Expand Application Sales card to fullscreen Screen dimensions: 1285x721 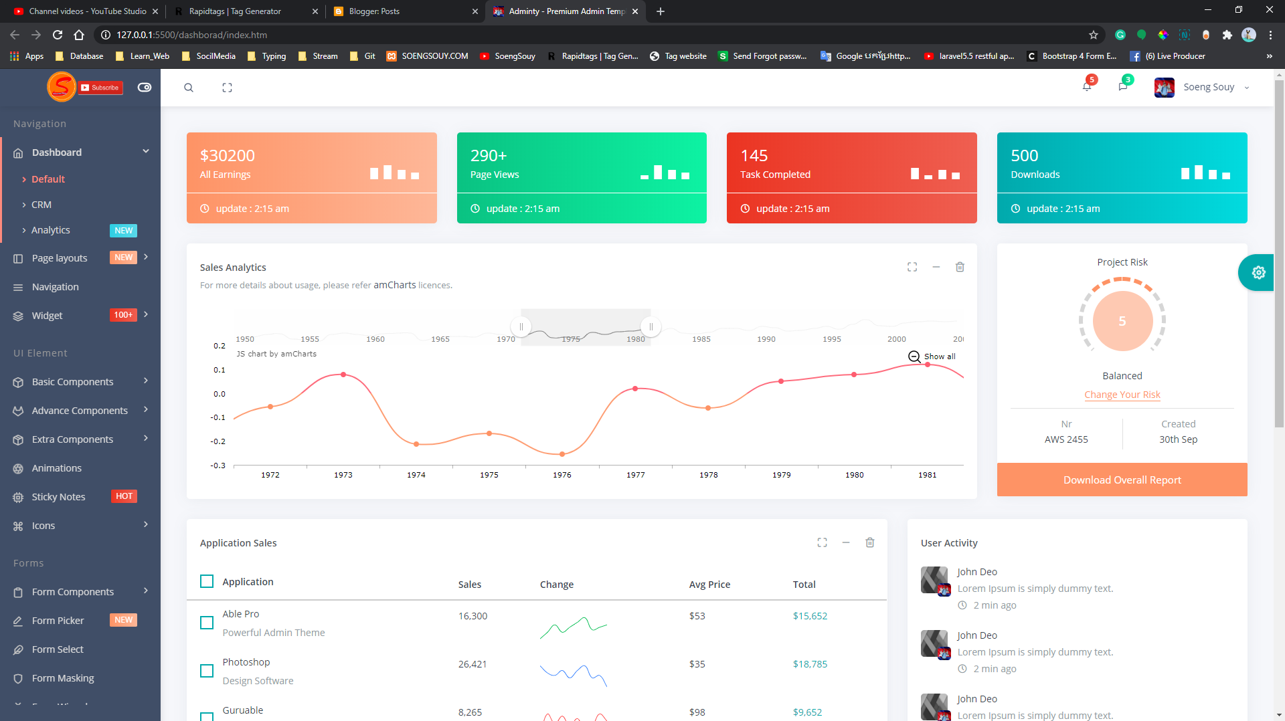pyautogui.click(x=822, y=542)
